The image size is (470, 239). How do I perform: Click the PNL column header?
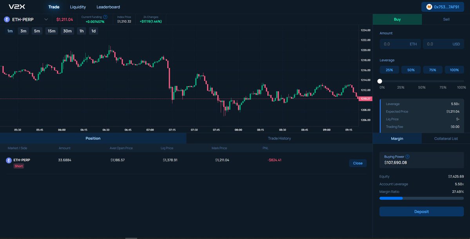pyautogui.click(x=266, y=148)
